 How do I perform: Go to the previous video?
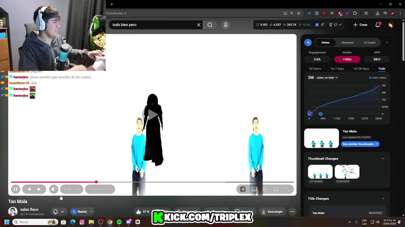click(x=28, y=189)
